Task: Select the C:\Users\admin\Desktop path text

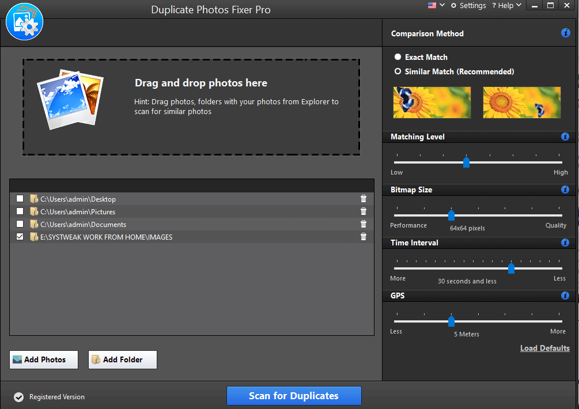Action: [78, 199]
